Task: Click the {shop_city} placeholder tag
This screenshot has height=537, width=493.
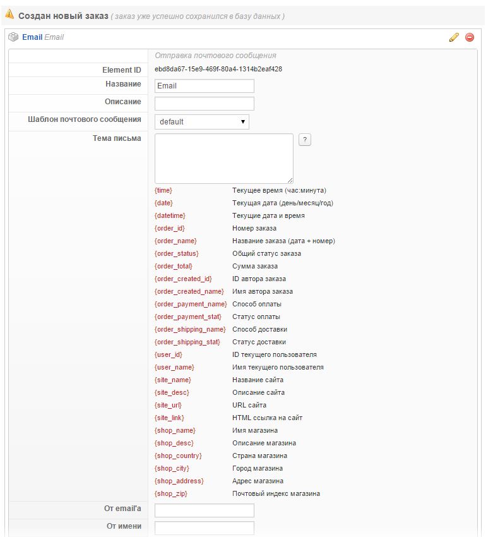Action: click(172, 469)
